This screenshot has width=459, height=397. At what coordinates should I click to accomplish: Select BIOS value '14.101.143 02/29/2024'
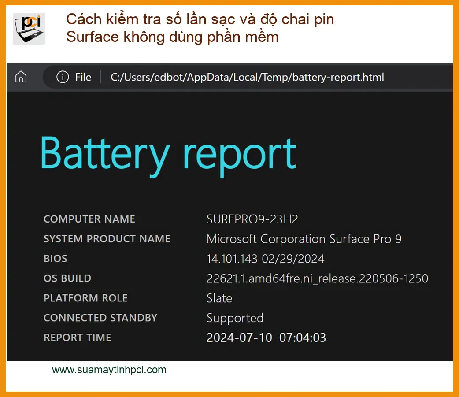(x=266, y=259)
